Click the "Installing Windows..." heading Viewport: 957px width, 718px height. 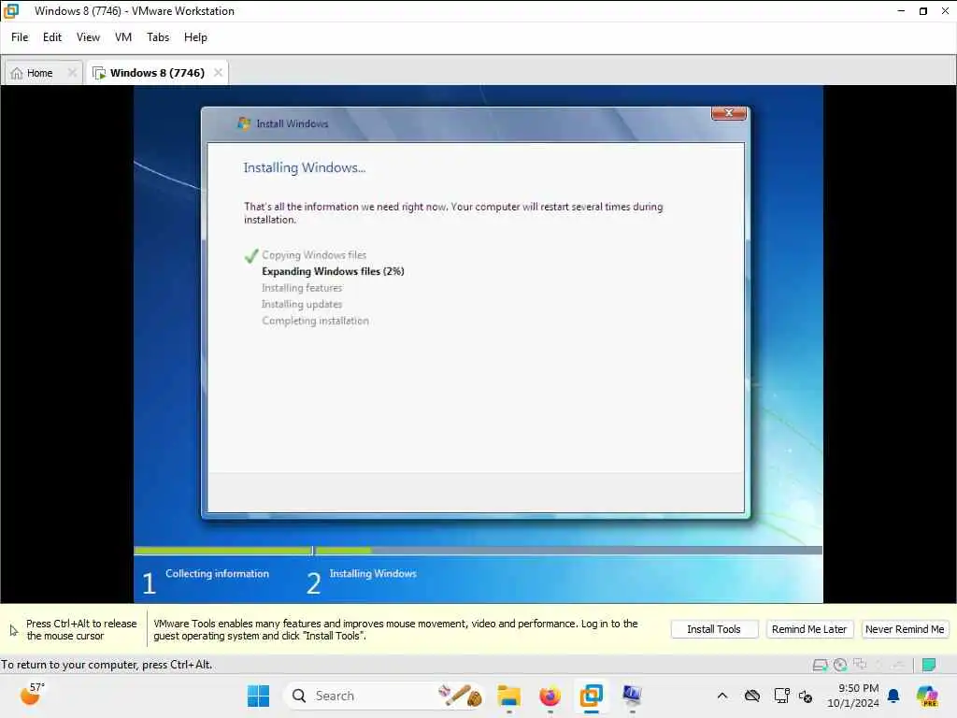point(305,167)
